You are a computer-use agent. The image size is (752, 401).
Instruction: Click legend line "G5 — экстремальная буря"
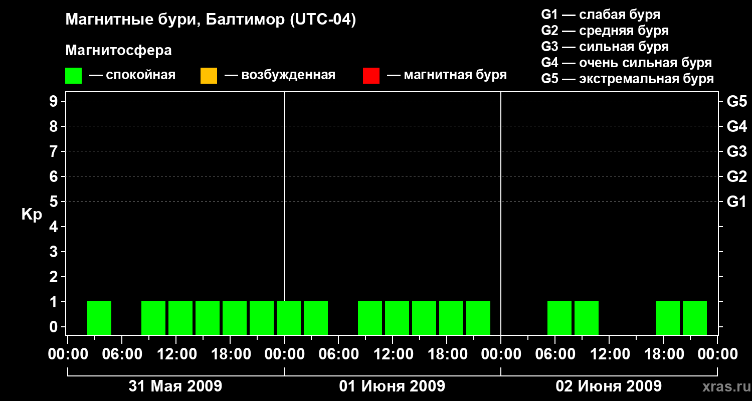[x=627, y=79]
